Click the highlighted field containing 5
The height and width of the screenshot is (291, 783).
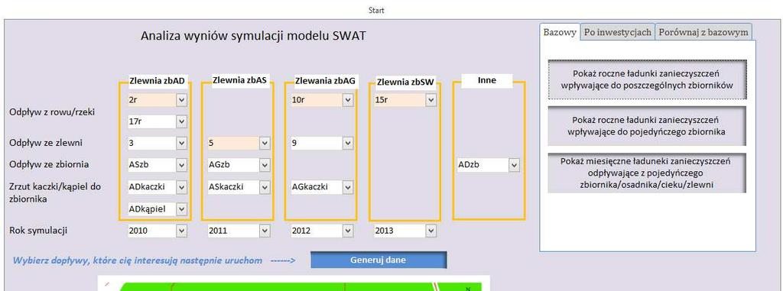234,144
